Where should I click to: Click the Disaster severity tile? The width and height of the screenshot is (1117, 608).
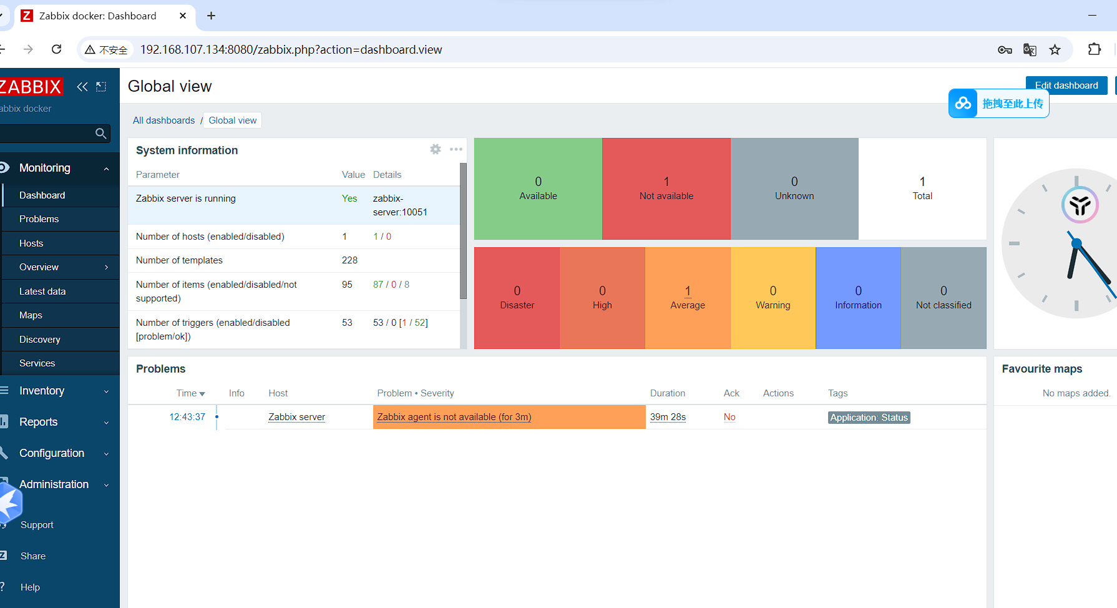click(x=517, y=298)
